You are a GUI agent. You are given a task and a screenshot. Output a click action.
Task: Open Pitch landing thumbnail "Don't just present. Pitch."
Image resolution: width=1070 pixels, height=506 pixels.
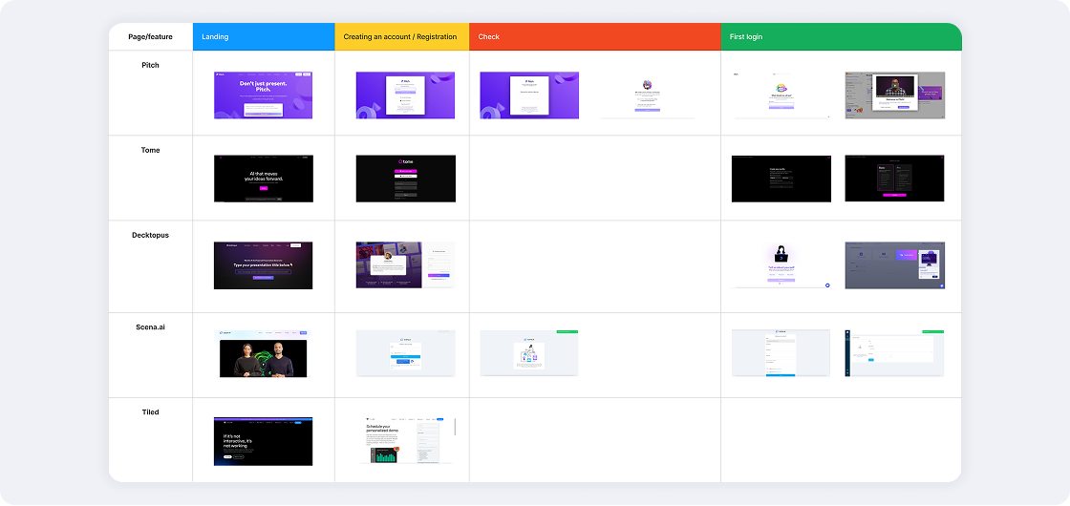pos(264,95)
